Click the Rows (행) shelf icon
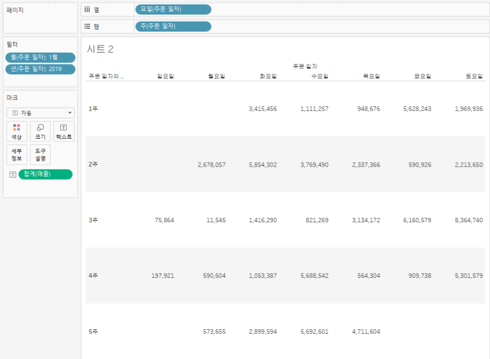The height and width of the screenshot is (359, 490). (x=87, y=27)
